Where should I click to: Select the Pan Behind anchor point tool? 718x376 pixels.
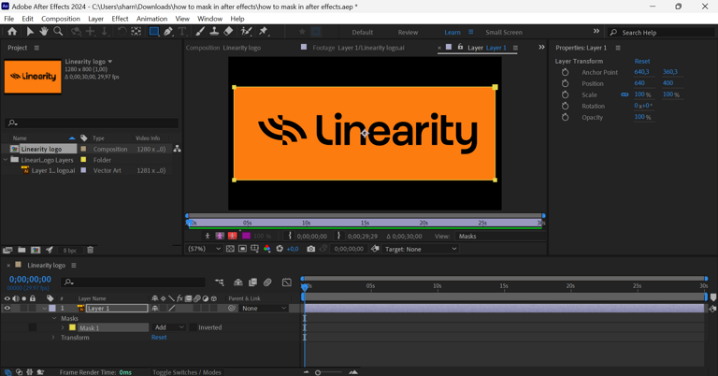click(x=136, y=31)
